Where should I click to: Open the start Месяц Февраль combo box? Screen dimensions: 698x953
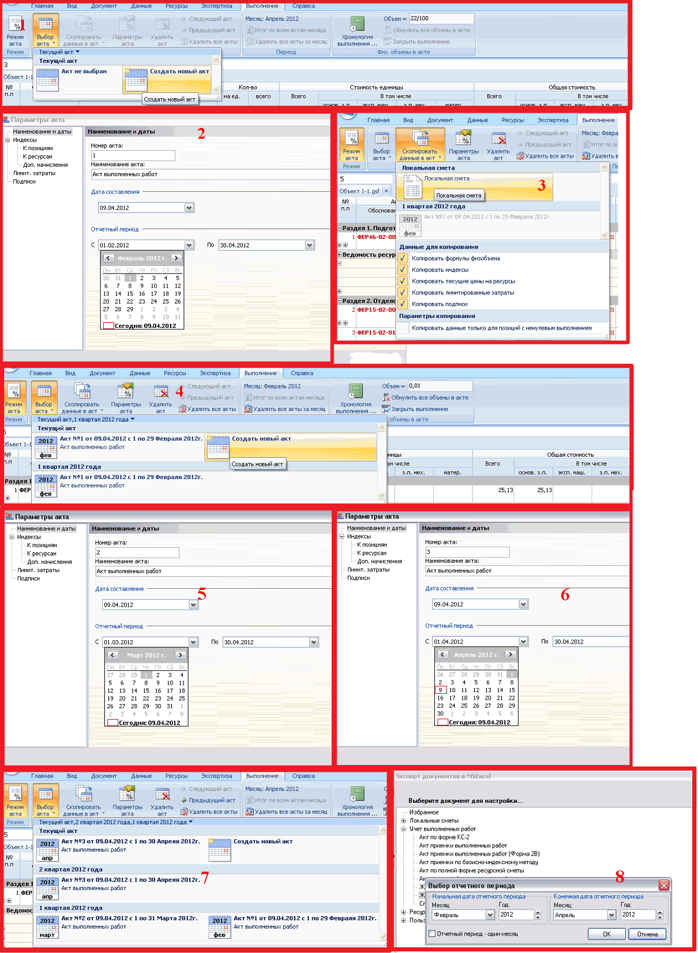pyautogui.click(x=490, y=915)
